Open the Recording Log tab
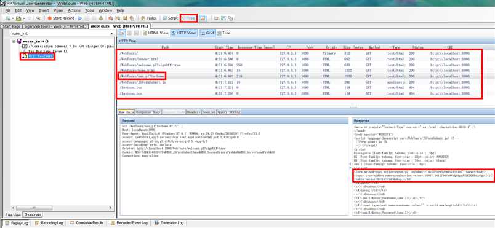Viewport: 495px width, 228px height. coord(49,223)
